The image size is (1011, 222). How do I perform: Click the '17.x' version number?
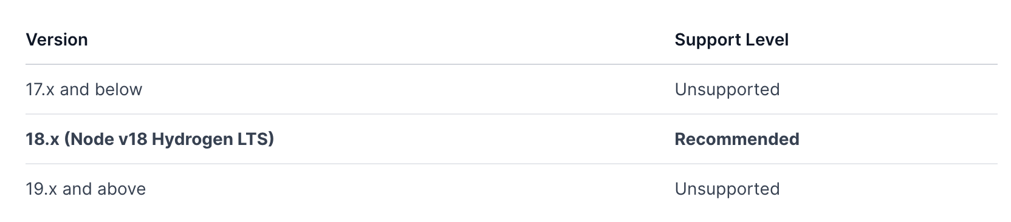[x=41, y=90]
